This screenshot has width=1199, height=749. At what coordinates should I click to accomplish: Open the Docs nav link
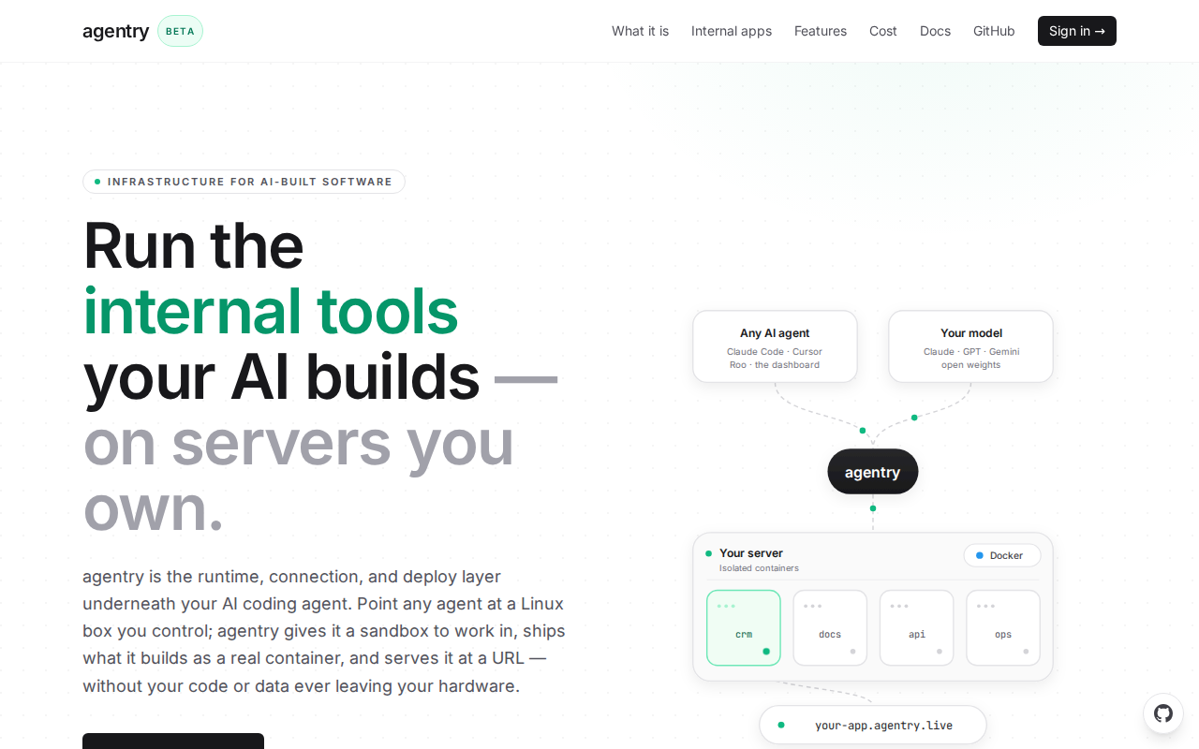point(935,31)
